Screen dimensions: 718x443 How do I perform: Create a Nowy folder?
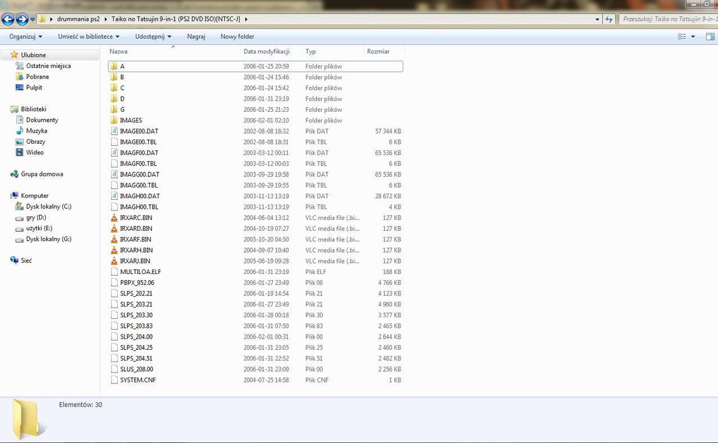click(237, 36)
